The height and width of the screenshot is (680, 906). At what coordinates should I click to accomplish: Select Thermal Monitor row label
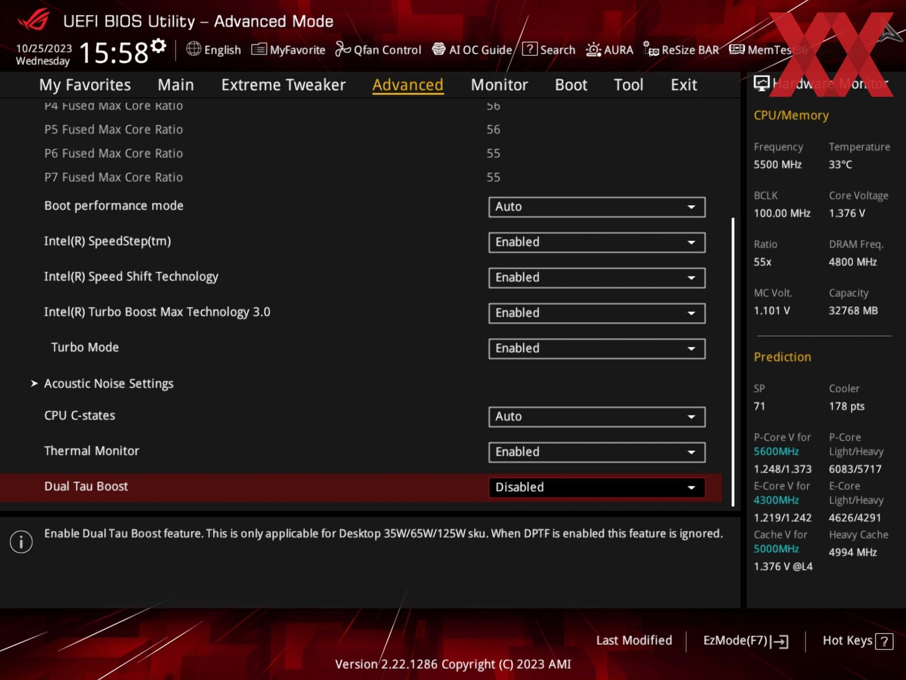click(x=92, y=451)
